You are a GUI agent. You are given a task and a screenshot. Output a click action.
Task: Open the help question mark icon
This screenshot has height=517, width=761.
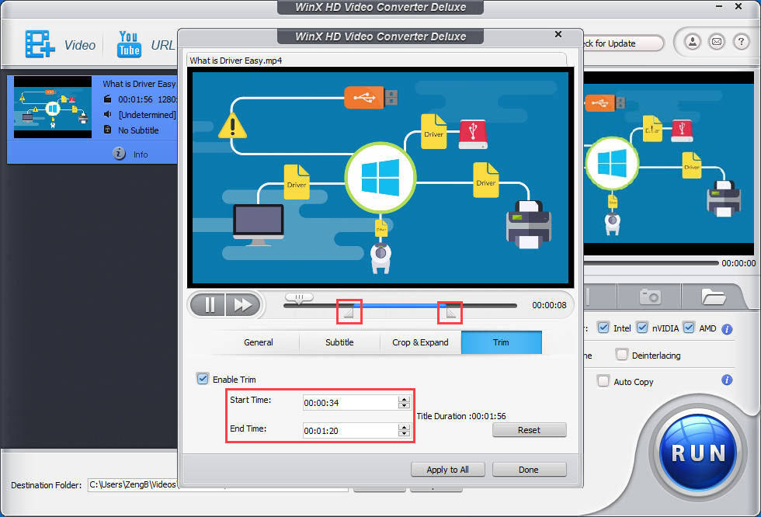[x=741, y=42]
